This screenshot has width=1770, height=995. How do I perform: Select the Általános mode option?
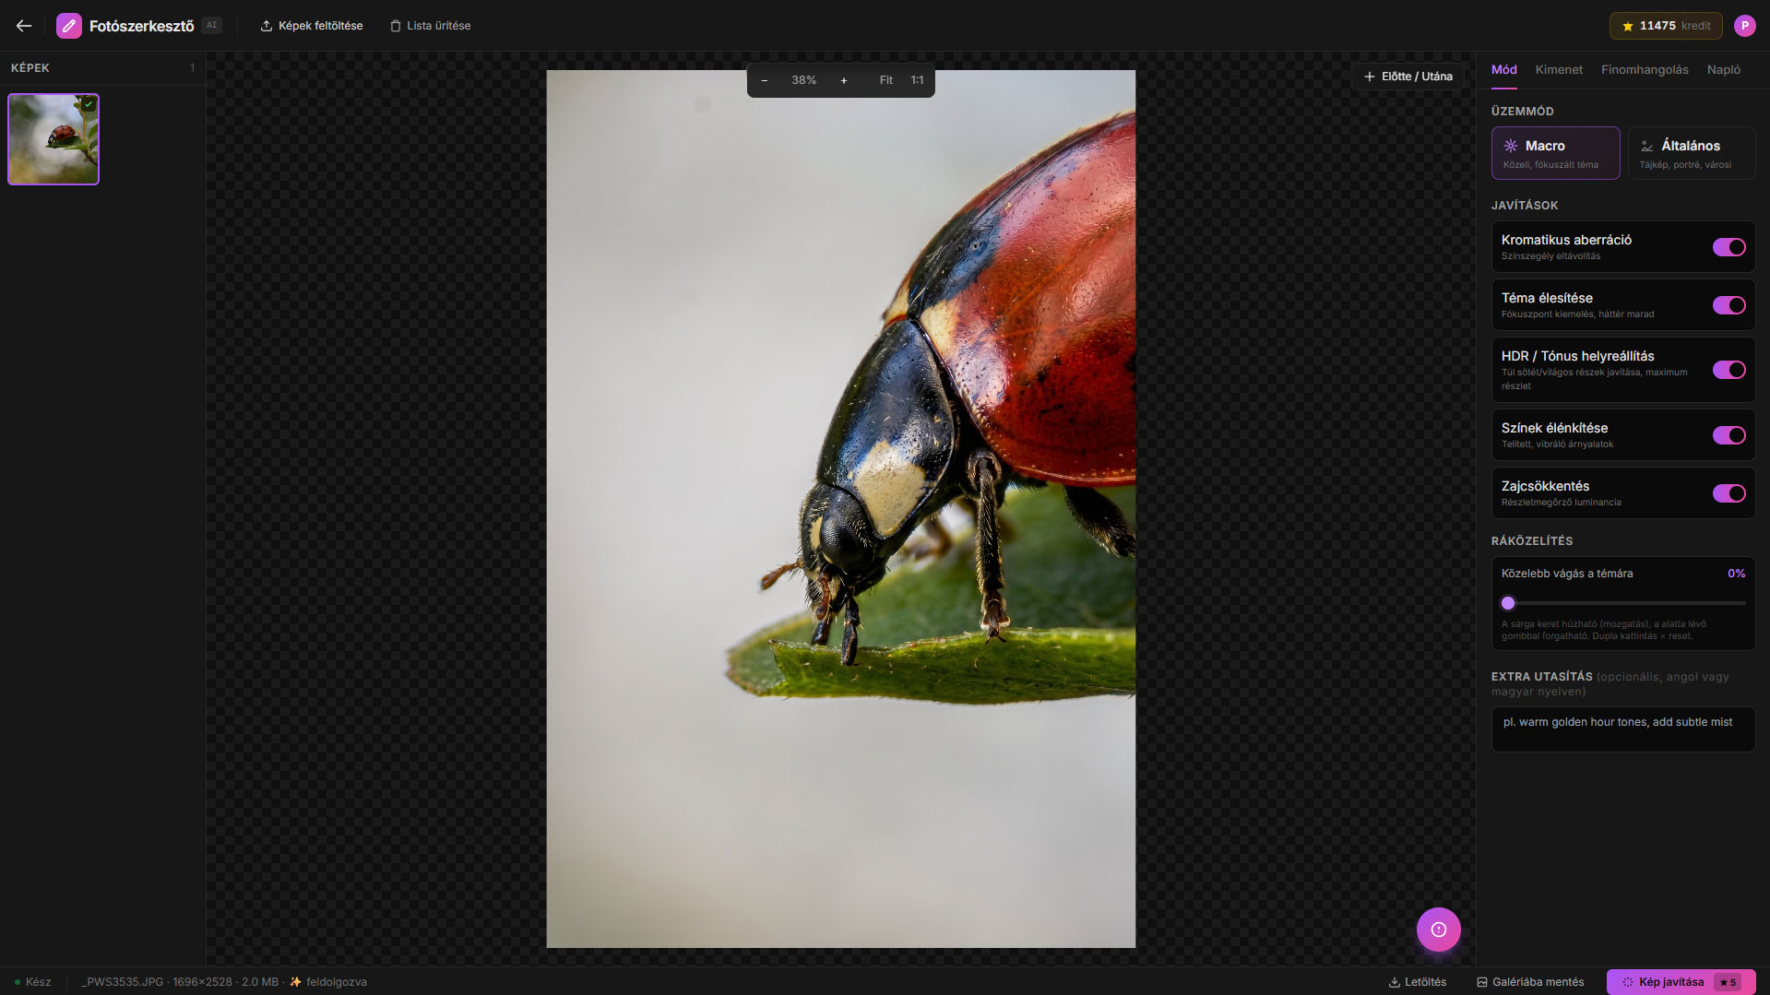click(1691, 153)
